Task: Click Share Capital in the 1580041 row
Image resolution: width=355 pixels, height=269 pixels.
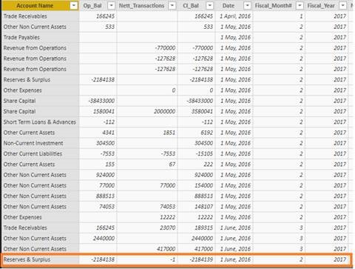Action: (x=41, y=111)
